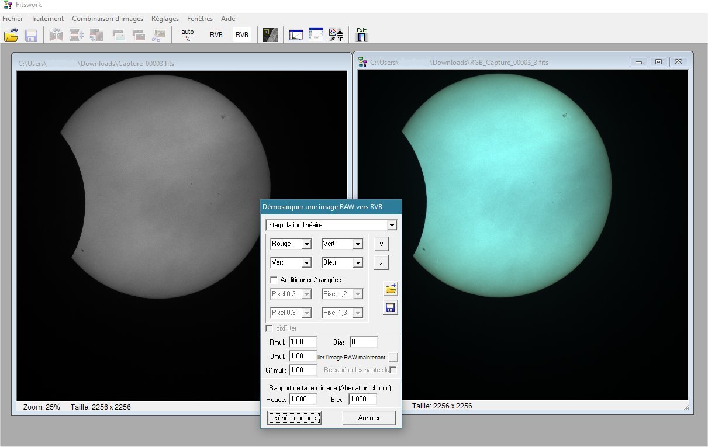Open the Traitement menu
708x447 pixels.
47,19
